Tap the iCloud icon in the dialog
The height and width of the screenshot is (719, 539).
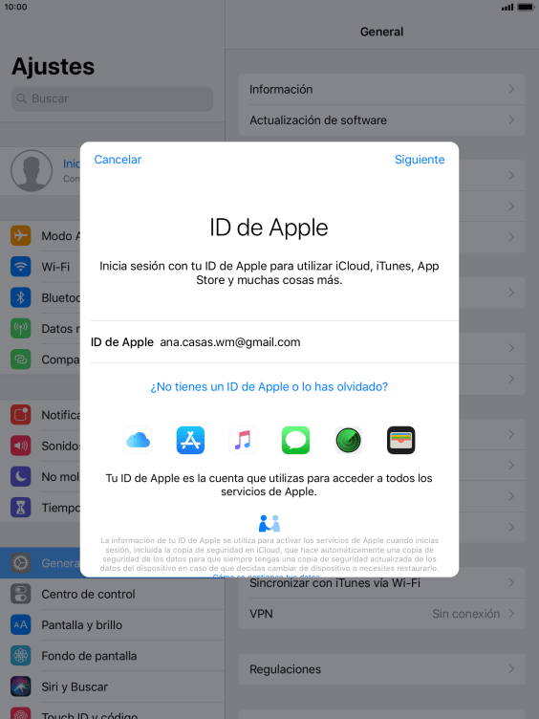coord(138,440)
